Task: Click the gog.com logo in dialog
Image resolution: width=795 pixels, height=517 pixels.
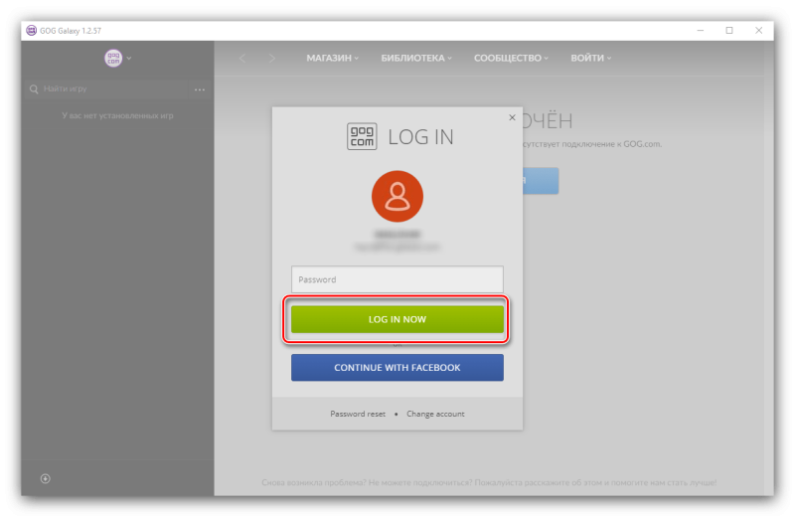Action: [x=362, y=136]
